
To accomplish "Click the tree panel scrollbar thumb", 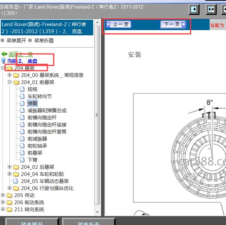I will click(x=97, y=115).
